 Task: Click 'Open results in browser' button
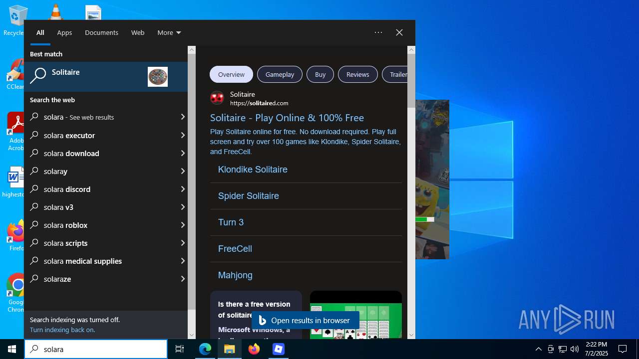coord(305,320)
